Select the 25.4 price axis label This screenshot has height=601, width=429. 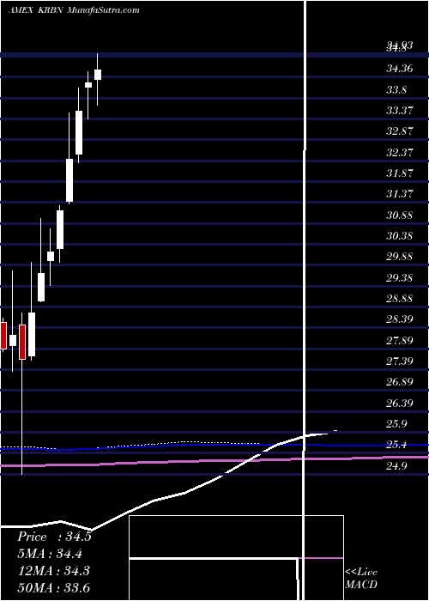point(396,445)
